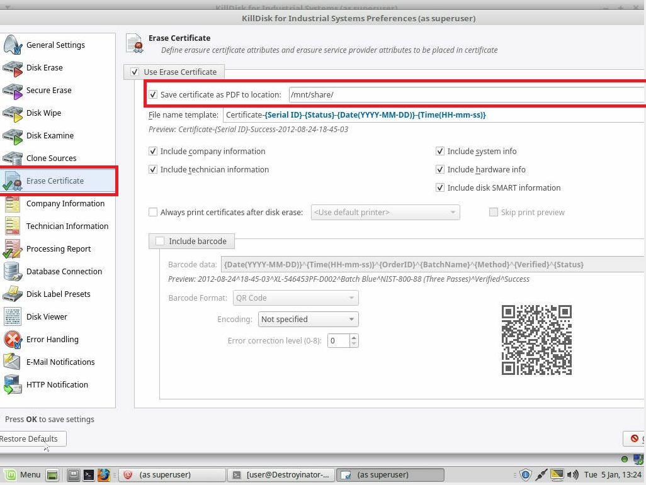Switch to the General Settings page
The width and height of the screenshot is (646, 485).
pos(55,45)
